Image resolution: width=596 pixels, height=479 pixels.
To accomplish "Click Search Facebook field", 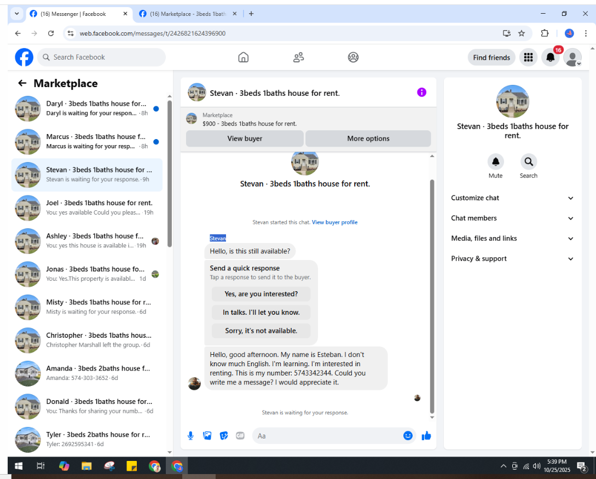I will click(x=101, y=57).
